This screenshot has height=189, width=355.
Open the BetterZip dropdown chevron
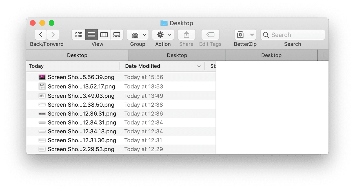tap(252, 35)
